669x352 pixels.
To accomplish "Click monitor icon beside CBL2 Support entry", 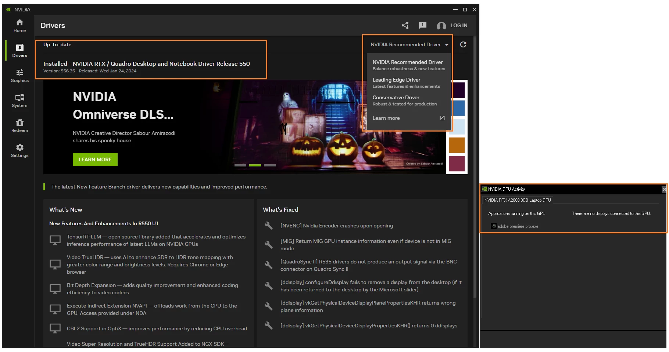I will [x=55, y=328].
